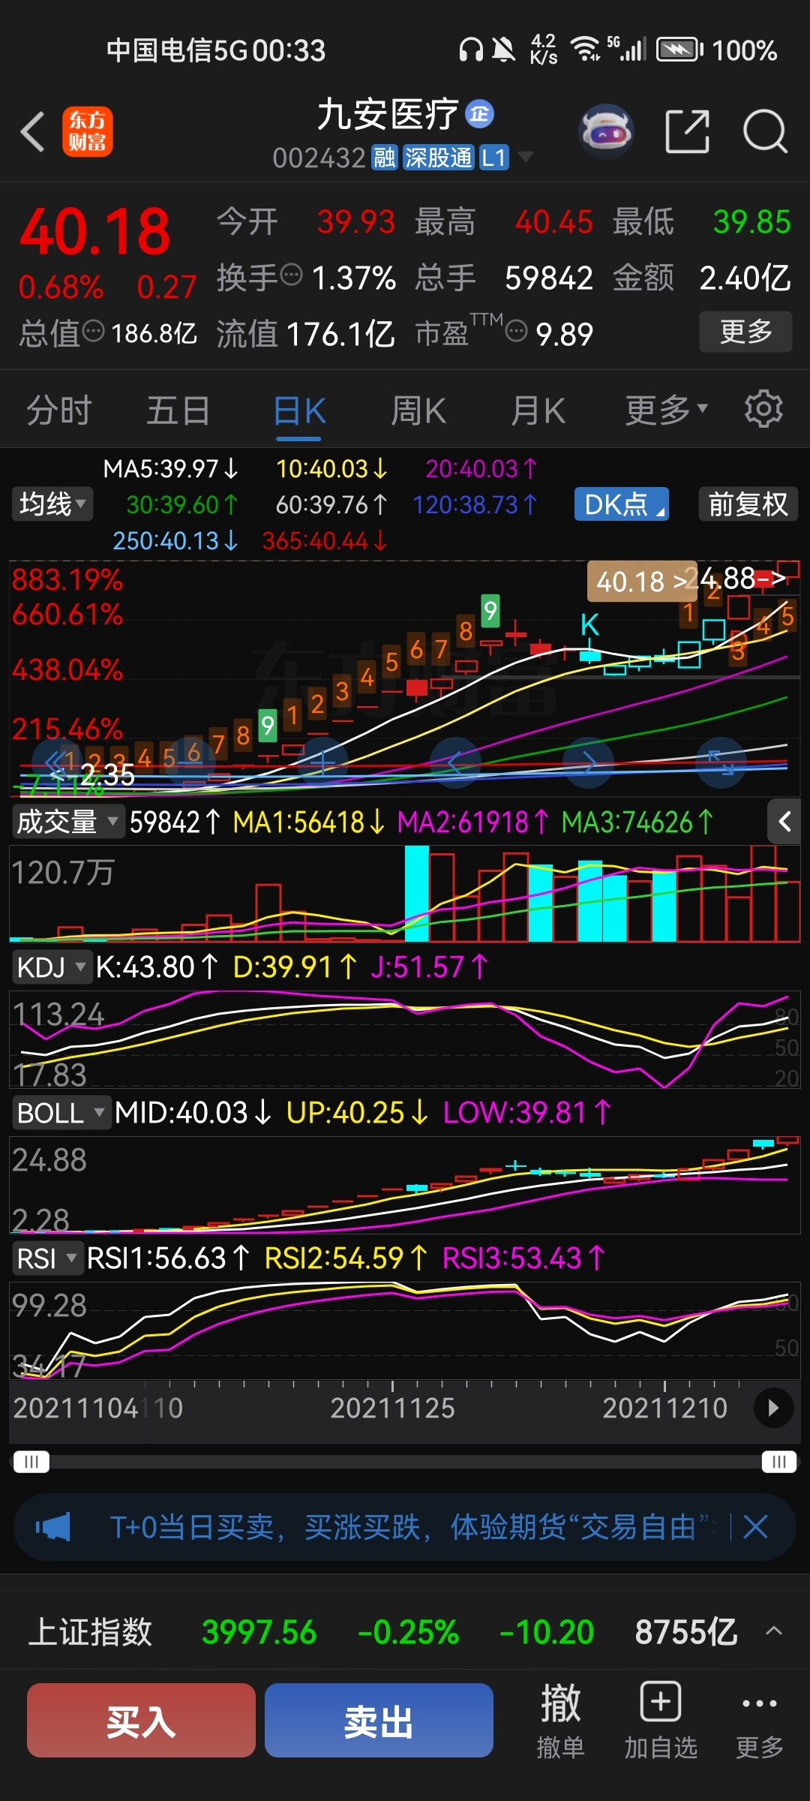The height and width of the screenshot is (1801, 810).
Task: Select the 日K tab
Action: click(298, 410)
